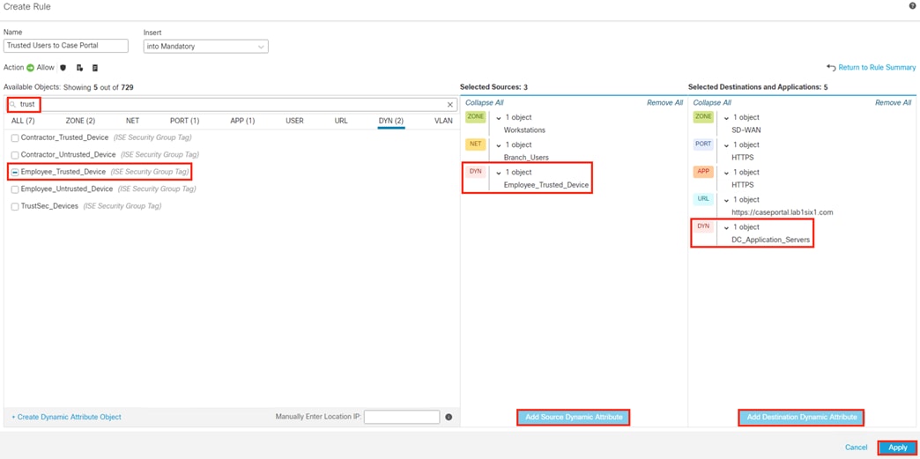The width and height of the screenshot is (920, 459).
Task: Collapse the destination DYN DC_Application_Servers group
Action: coord(726,227)
